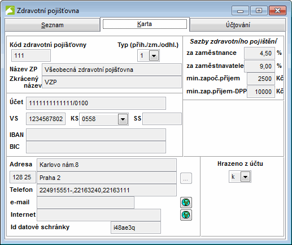Image resolution: width=292 pixels, height=245 pixels.
Task: Click the Telefon number field
Action: (107, 190)
